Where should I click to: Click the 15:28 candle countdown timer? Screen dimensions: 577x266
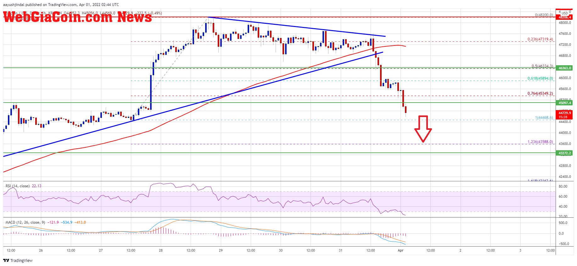pos(563,117)
